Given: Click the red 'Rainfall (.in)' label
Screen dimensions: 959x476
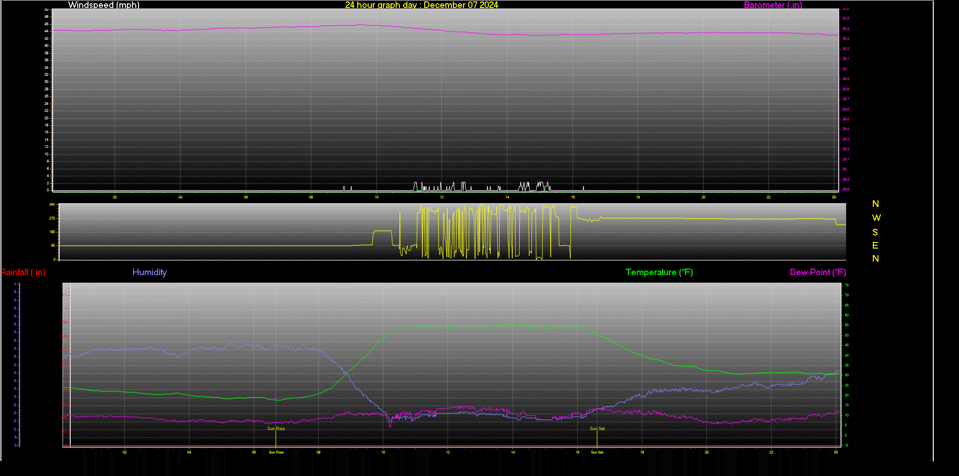Looking at the screenshot, I should pyautogui.click(x=23, y=272).
